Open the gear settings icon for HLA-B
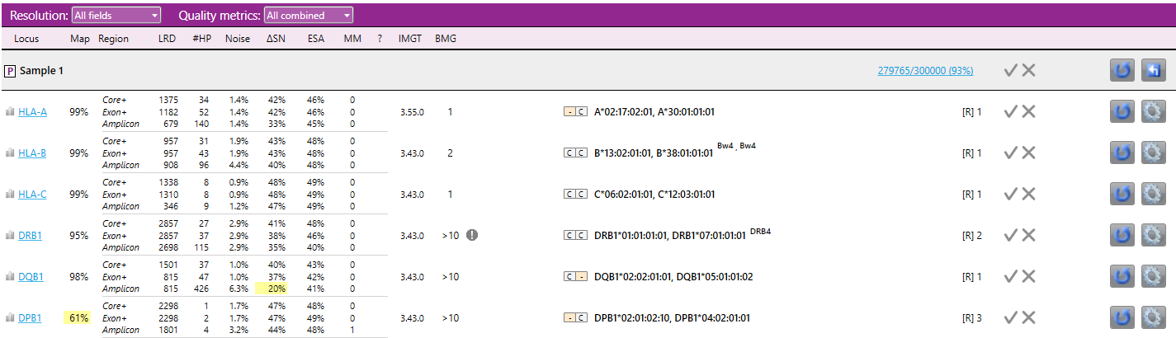The height and width of the screenshot is (338, 1176). coord(1153,153)
